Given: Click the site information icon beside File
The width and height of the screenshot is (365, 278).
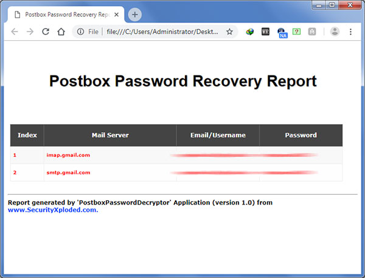Looking at the screenshot, I should [x=80, y=32].
